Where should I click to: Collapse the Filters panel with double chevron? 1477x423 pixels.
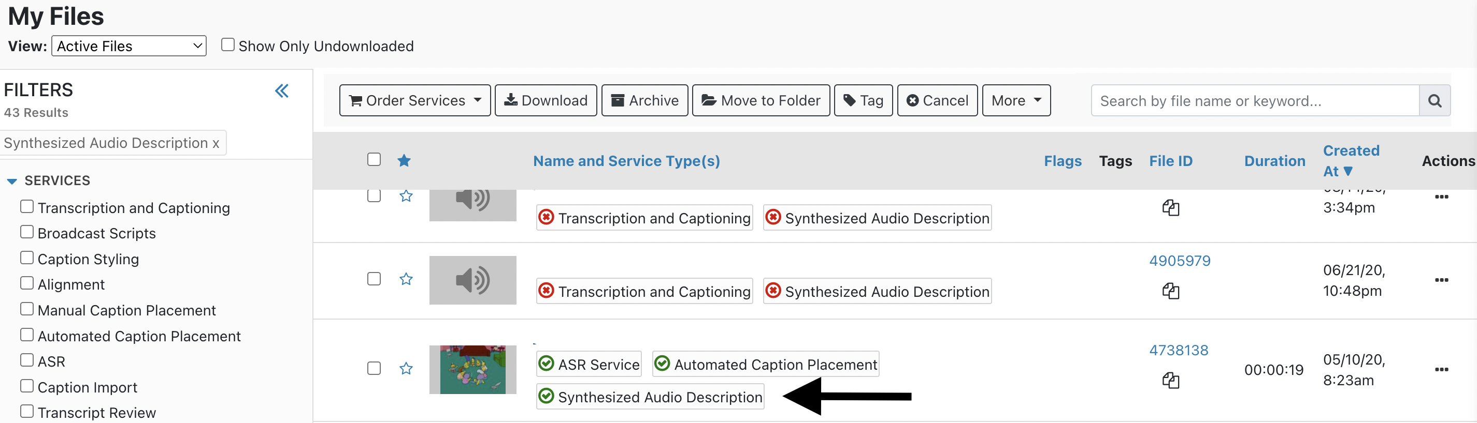281,91
